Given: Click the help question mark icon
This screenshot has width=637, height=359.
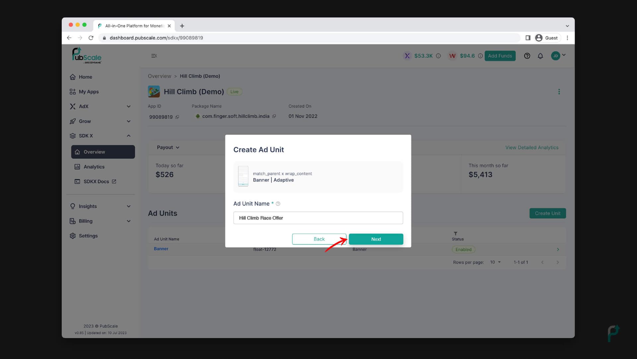Looking at the screenshot, I should 527,55.
